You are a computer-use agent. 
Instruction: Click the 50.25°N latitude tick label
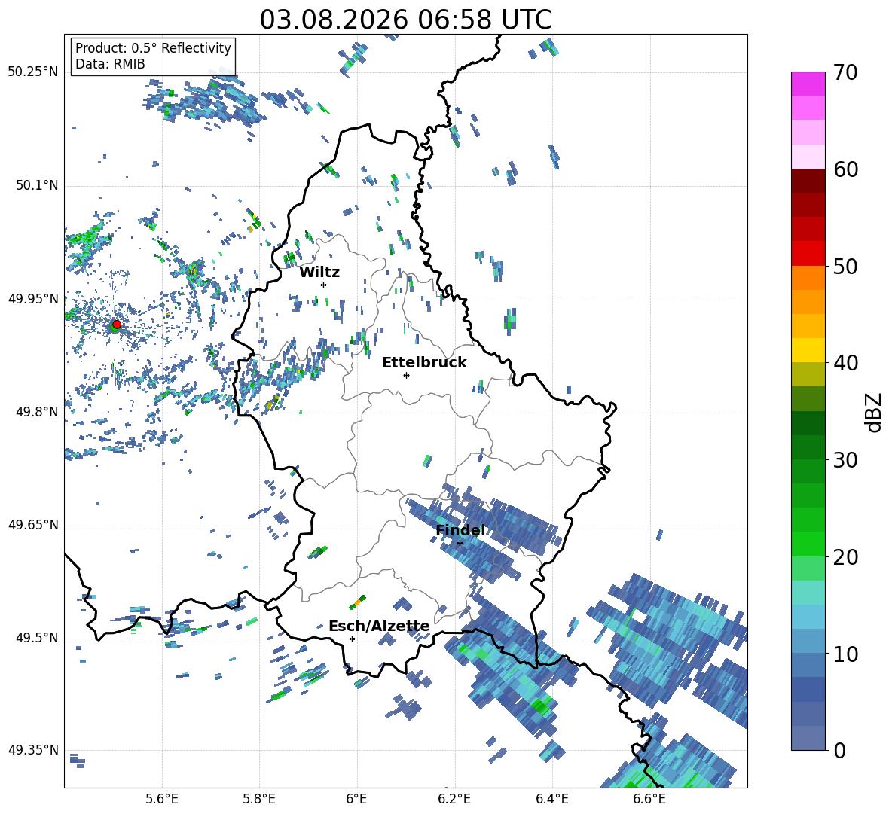(x=33, y=72)
